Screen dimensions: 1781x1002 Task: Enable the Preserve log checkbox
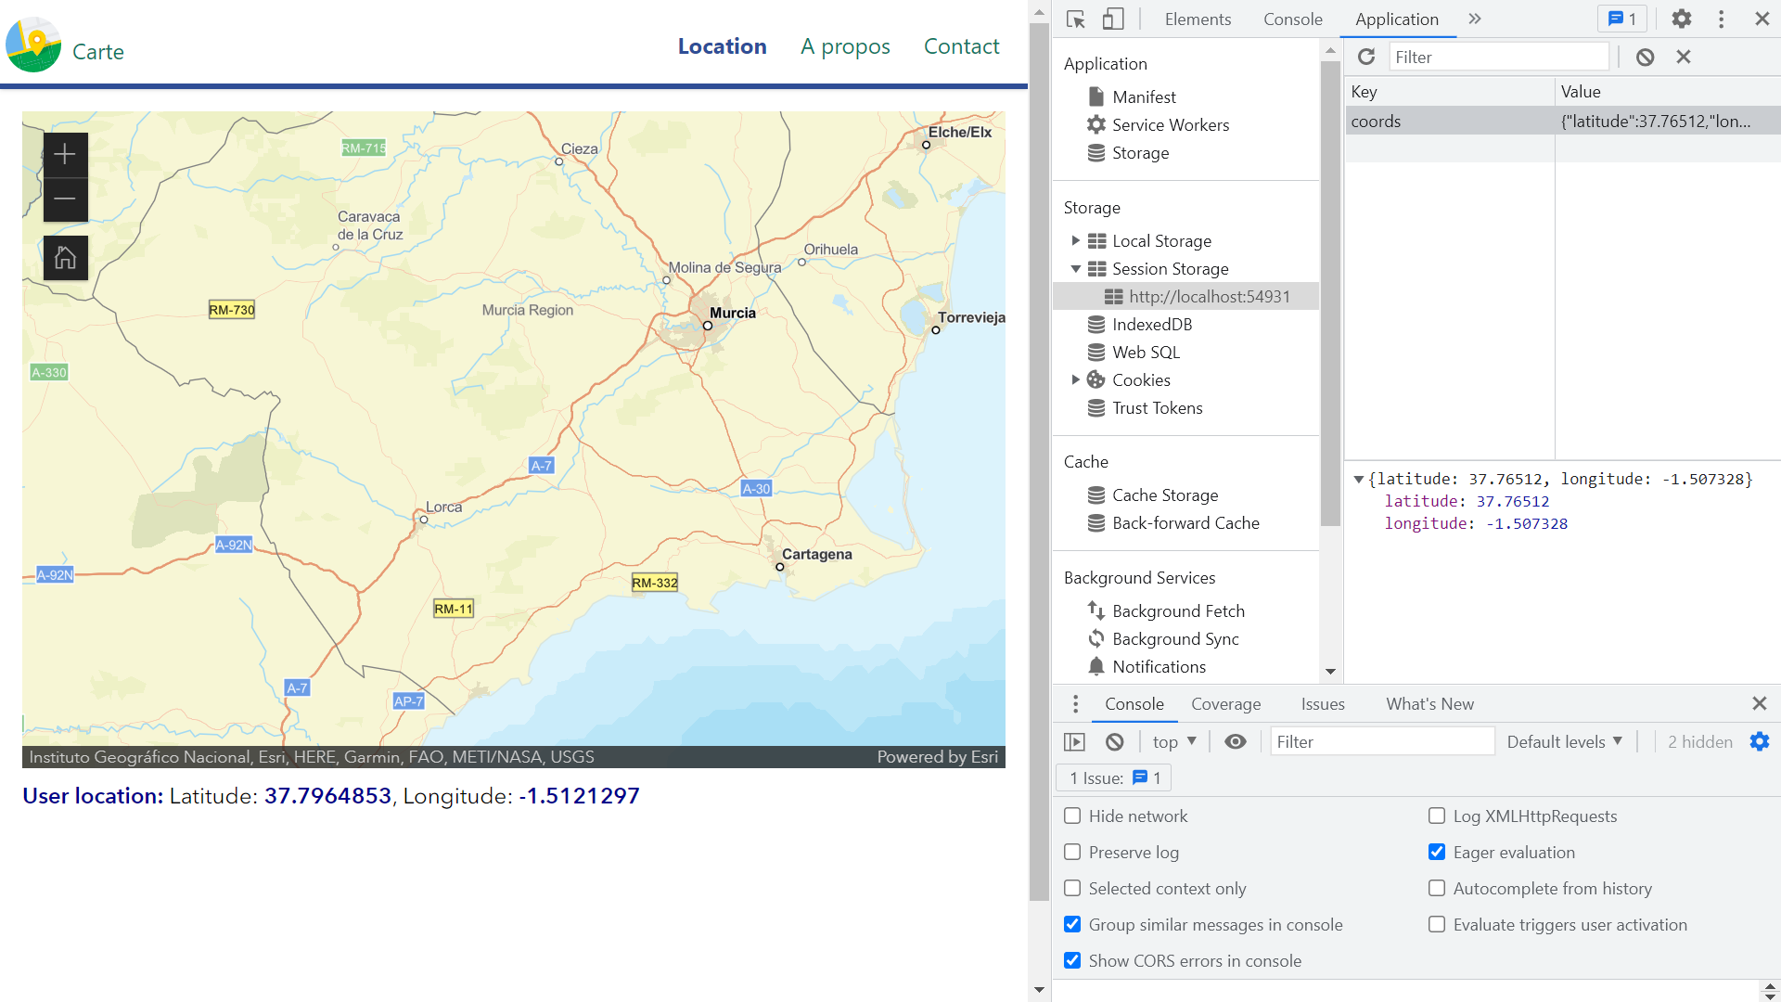1072,852
